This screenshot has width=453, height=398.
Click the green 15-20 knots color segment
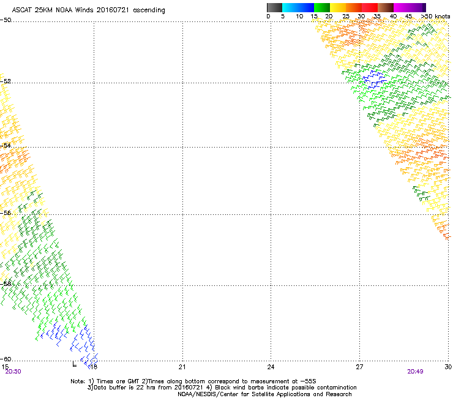(x=322, y=7)
